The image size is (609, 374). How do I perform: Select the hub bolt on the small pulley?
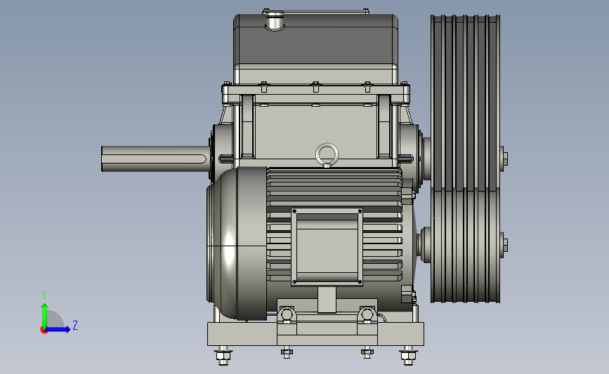pyautogui.click(x=504, y=246)
